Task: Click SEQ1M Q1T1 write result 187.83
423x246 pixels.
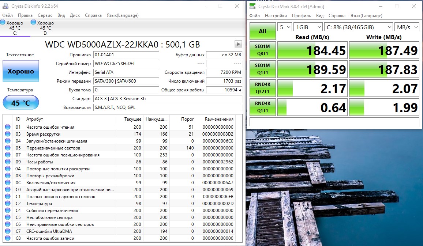Action: (x=384, y=69)
